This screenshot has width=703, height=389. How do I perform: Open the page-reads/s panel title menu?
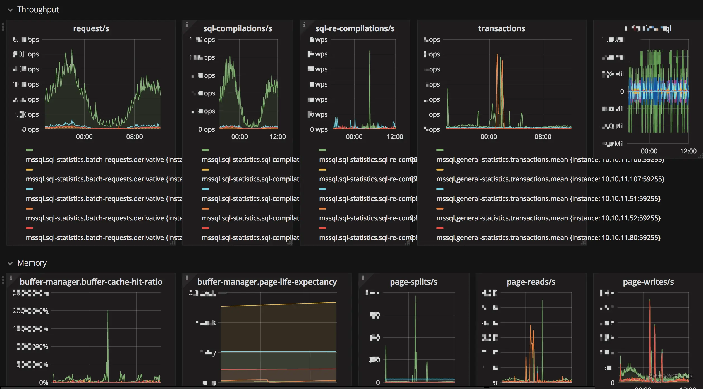tap(531, 282)
